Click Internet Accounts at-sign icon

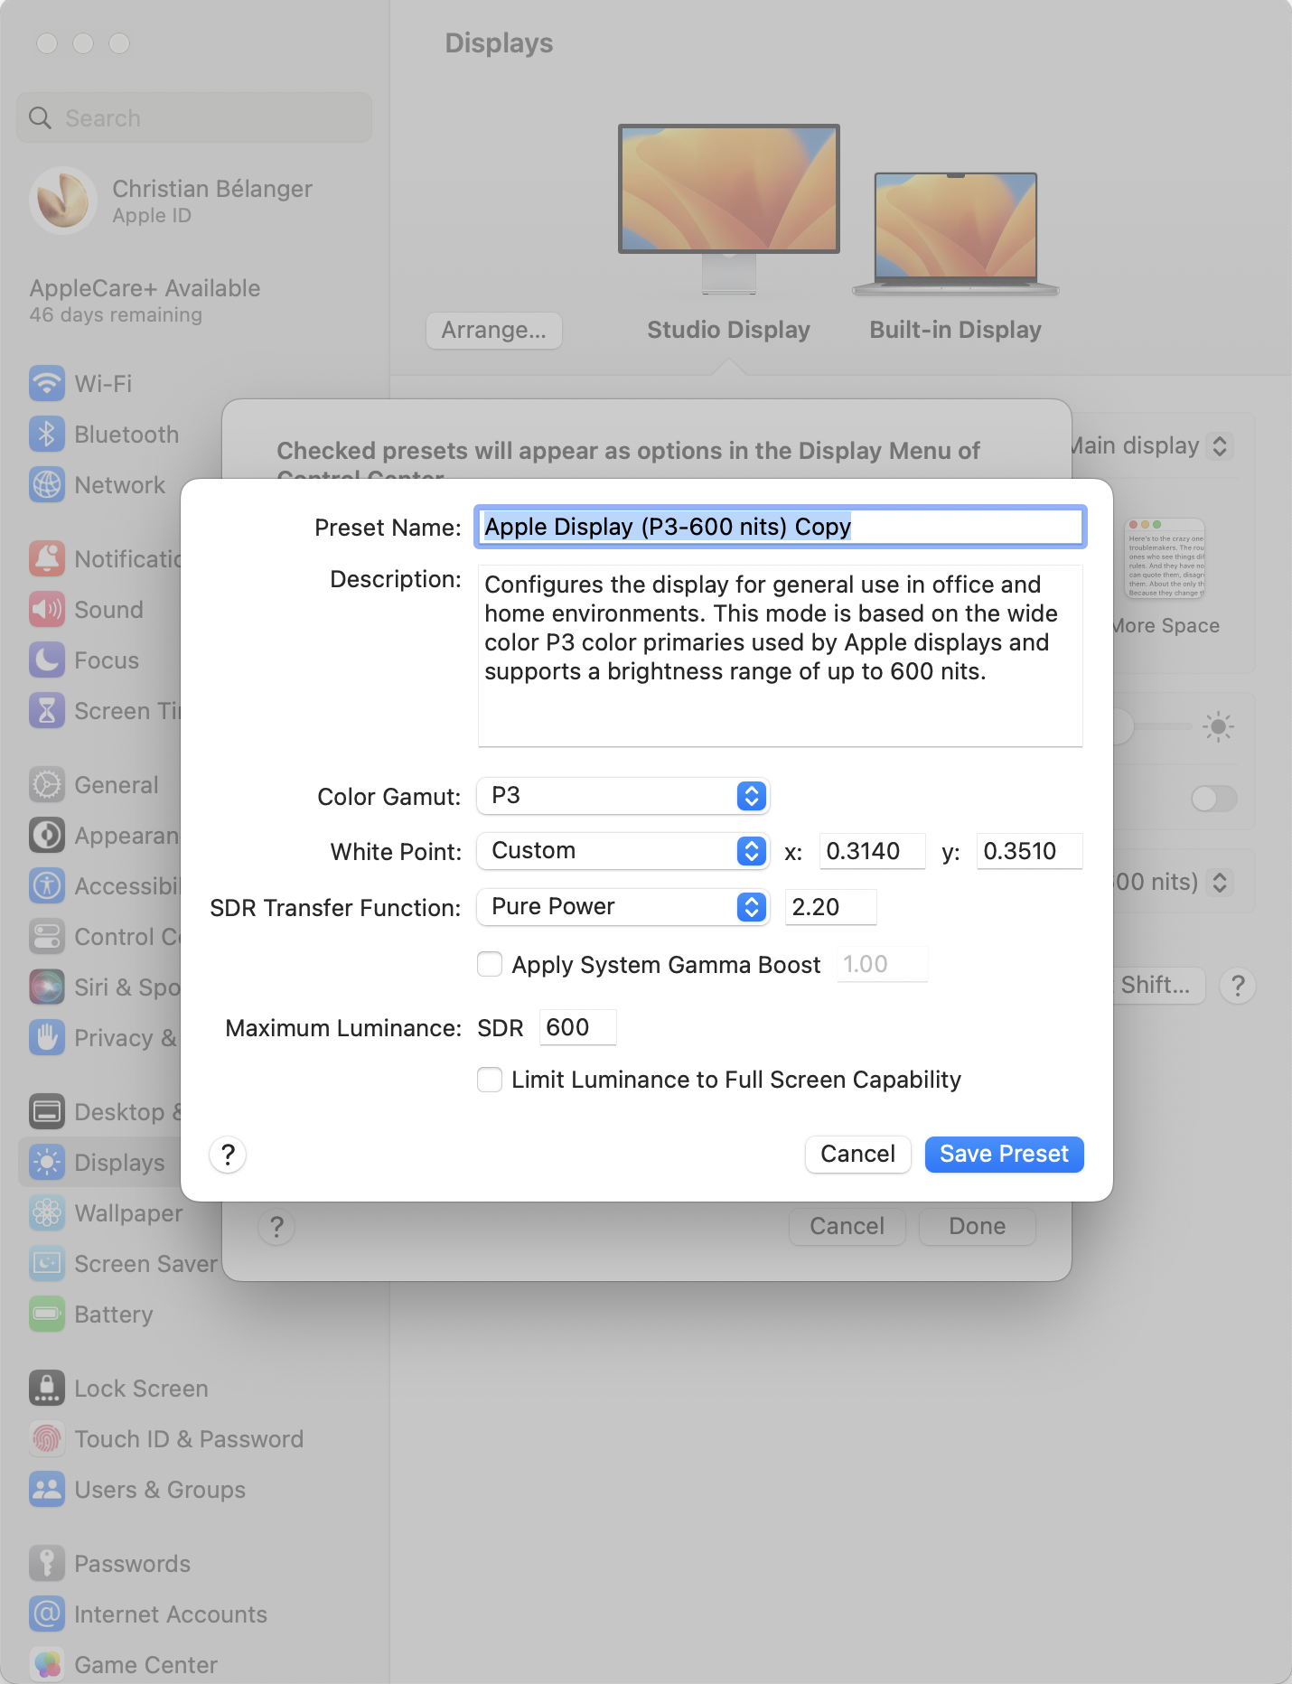[x=47, y=1614]
